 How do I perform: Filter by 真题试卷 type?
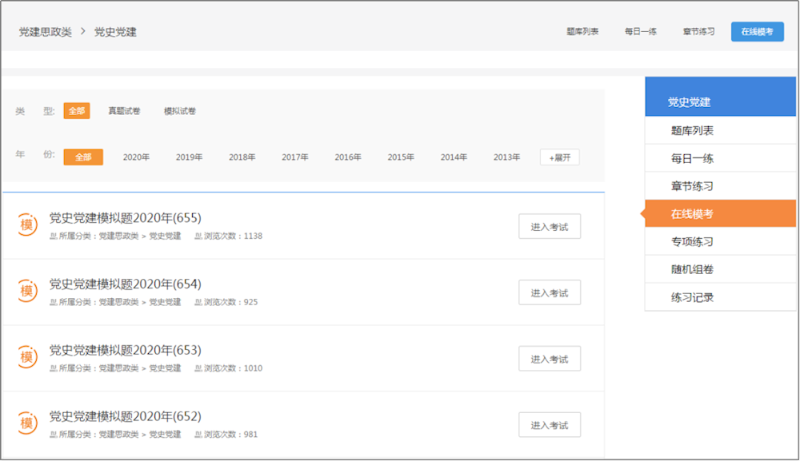click(125, 111)
